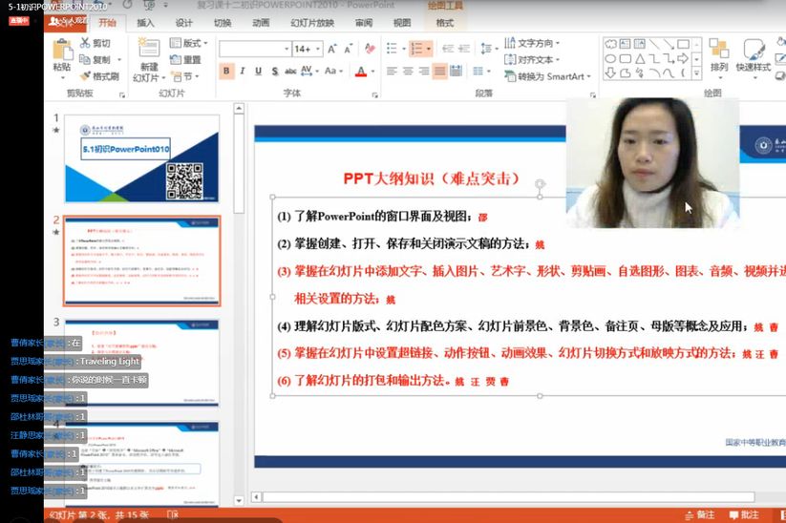Toggle Italic formatting
This screenshot has width=786, height=523.
pyautogui.click(x=243, y=72)
